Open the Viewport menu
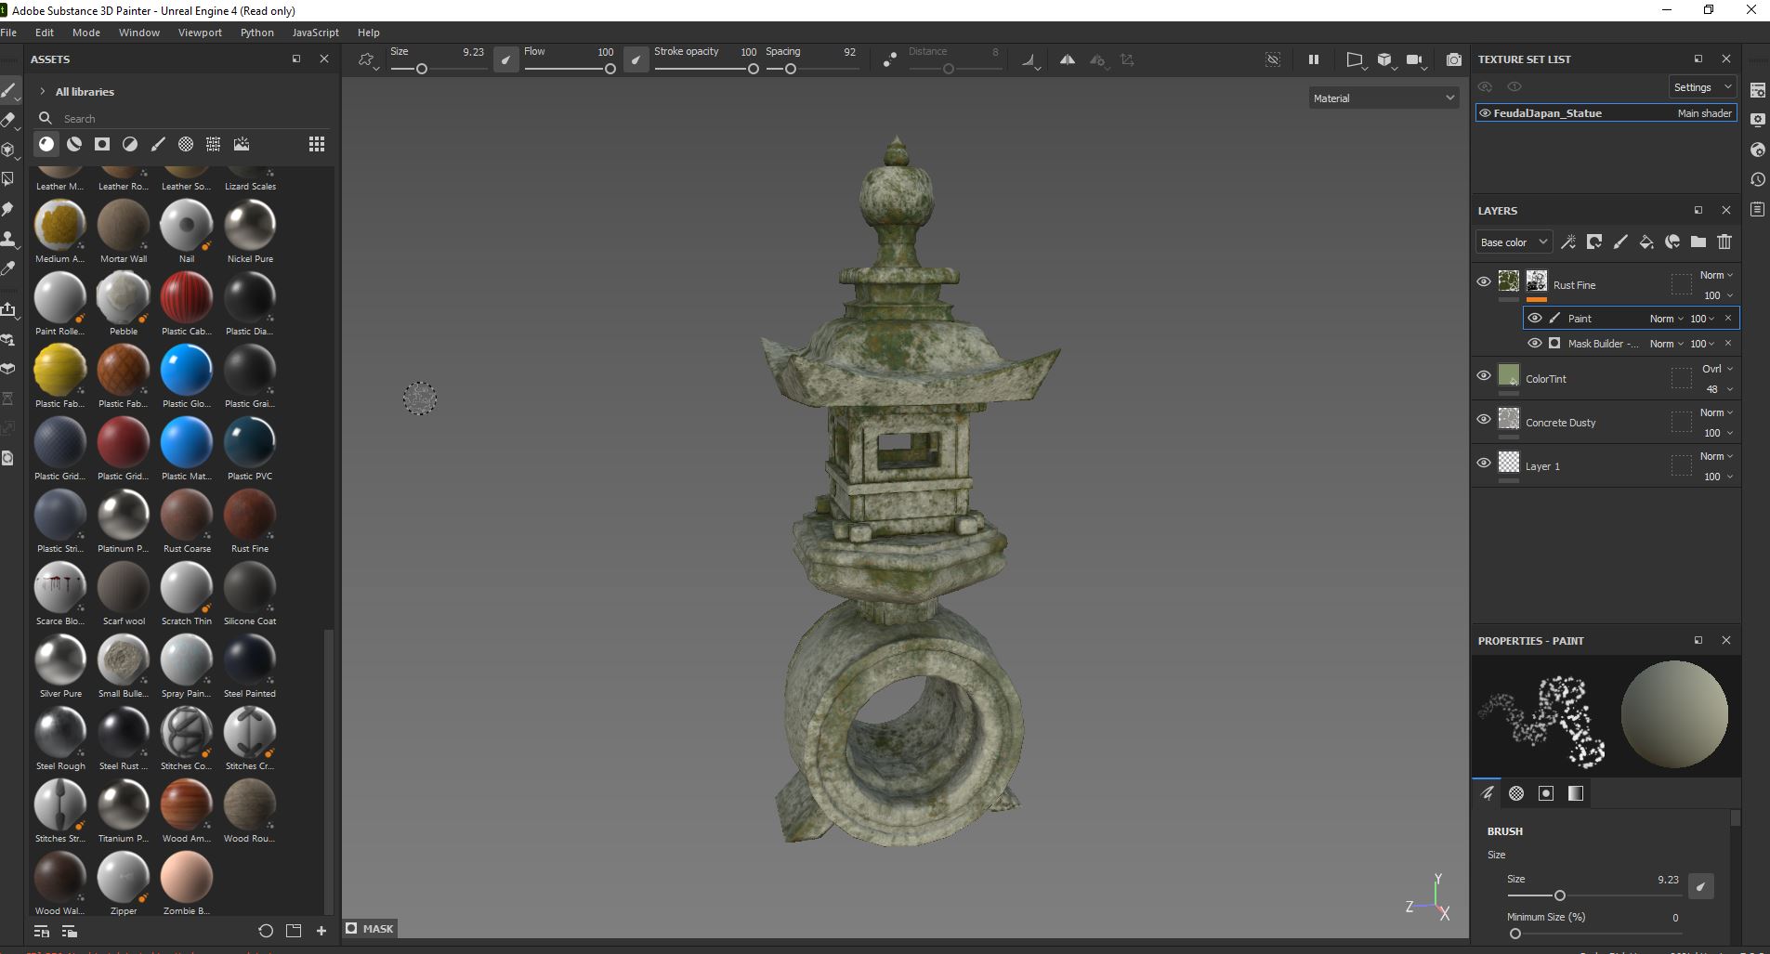 200,33
